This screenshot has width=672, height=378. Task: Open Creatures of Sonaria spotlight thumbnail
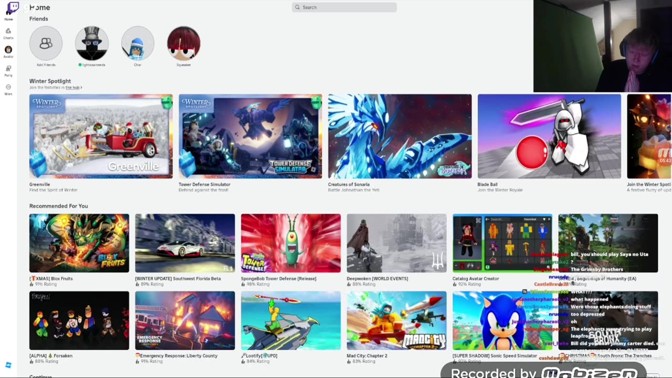[x=400, y=136]
